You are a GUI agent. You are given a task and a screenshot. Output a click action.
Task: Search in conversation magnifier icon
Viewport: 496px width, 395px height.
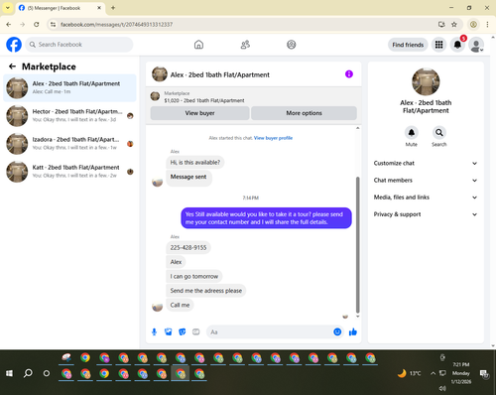tap(439, 133)
